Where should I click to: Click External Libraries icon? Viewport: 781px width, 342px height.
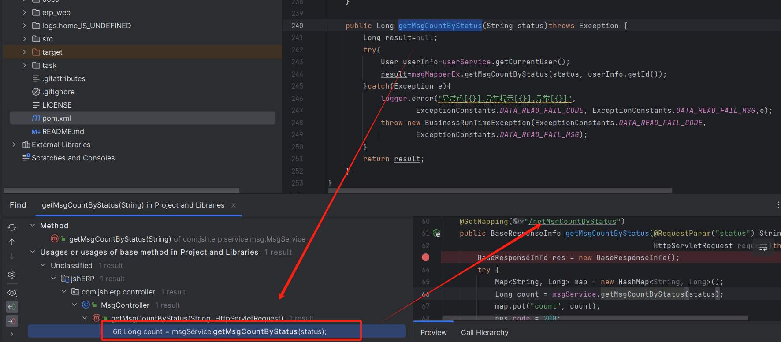pyautogui.click(x=26, y=145)
